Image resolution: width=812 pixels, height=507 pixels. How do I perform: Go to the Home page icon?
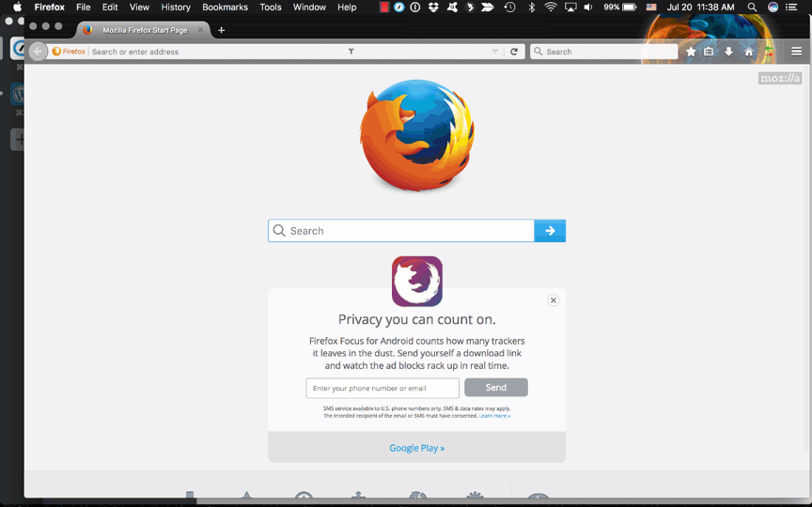click(x=749, y=52)
